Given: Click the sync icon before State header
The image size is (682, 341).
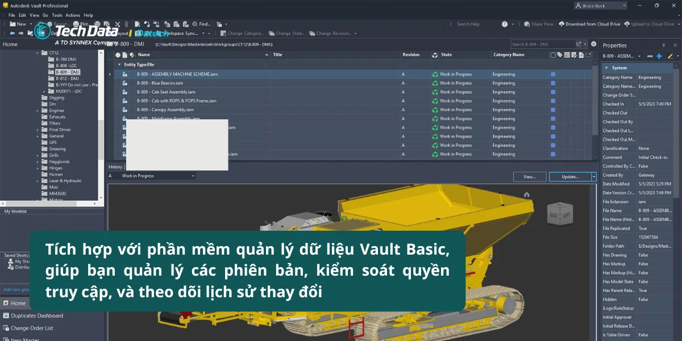Looking at the screenshot, I should pyautogui.click(x=435, y=55).
